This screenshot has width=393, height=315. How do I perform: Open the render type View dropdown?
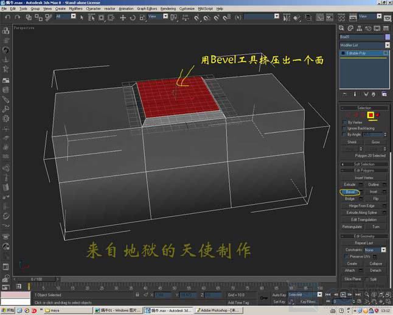(x=379, y=16)
